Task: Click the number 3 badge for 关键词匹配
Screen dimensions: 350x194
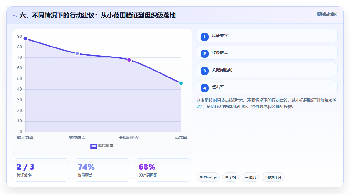Action: click(x=204, y=71)
